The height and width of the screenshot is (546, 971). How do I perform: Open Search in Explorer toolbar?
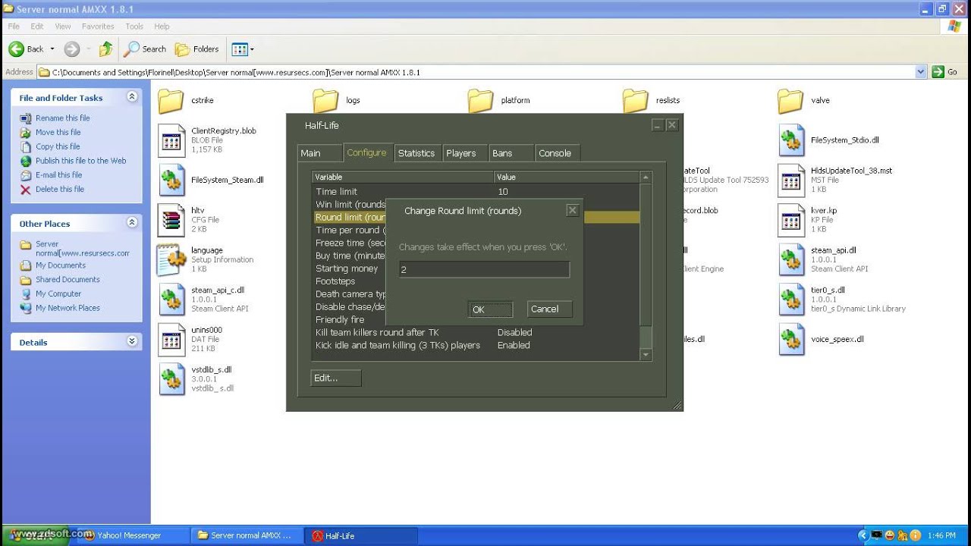point(145,49)
